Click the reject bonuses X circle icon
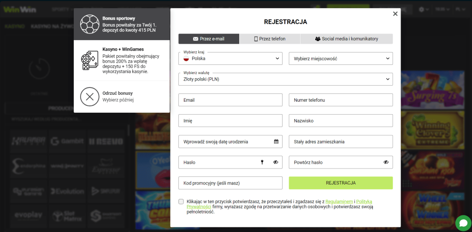The width and height of the screenshot is (472, 232). tap(90, 97)
